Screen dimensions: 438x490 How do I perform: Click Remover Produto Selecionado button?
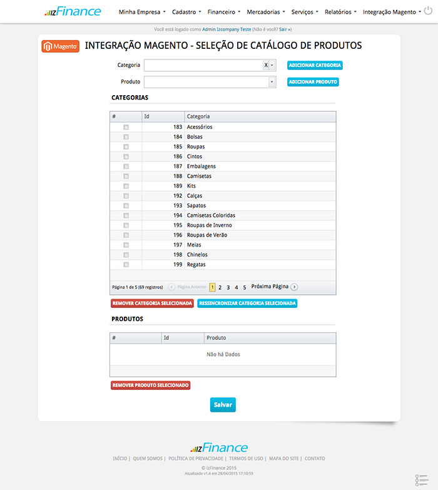[x=151, y=385]
